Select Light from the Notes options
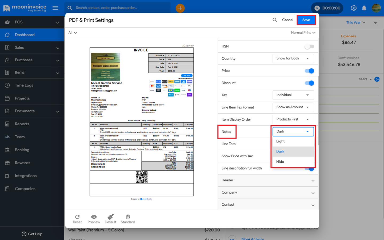The height and width of the screenshot is (240, 384). coord(281,141)
